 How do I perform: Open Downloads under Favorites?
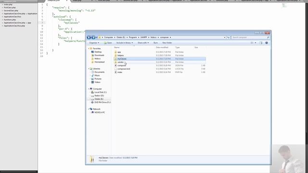pyautogui.click(x=99, y=55)
